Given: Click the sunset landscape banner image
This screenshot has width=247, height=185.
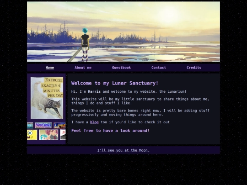Looking at the screenshot, I should pos(123,32).
